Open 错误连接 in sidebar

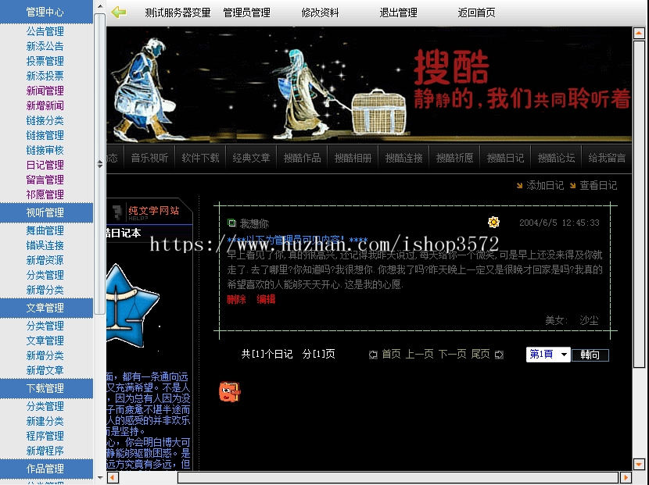point(45,245)
